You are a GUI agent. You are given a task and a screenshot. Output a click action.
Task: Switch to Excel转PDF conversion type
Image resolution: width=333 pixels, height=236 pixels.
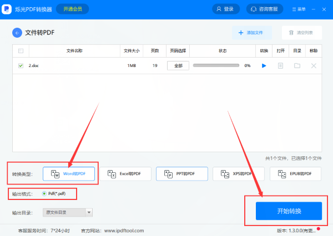coord(126,174)
